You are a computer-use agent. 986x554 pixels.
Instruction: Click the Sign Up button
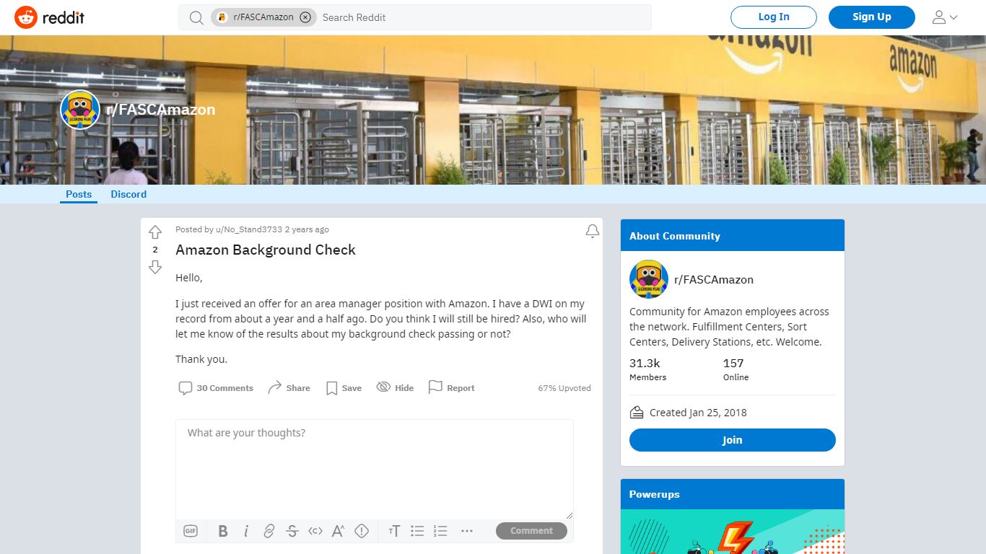[872, 17]
